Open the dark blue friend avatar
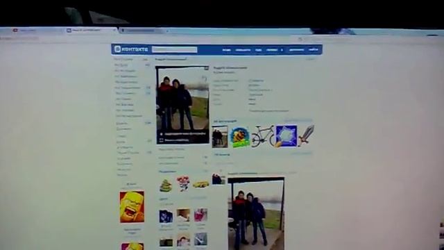444x250 pixels. pyautogui.click(x=166, y=217)
